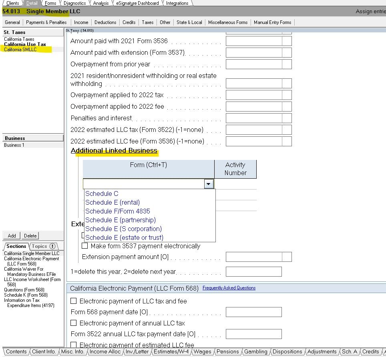Open State & Local menu

189,22
